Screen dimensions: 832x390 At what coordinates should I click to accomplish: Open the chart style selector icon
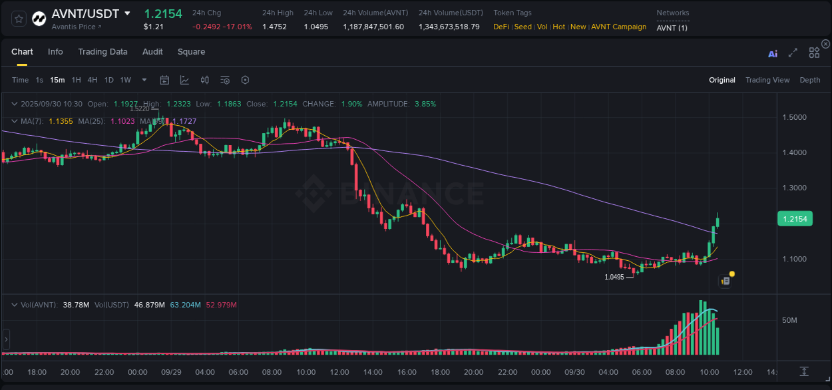tap(184, 80)
